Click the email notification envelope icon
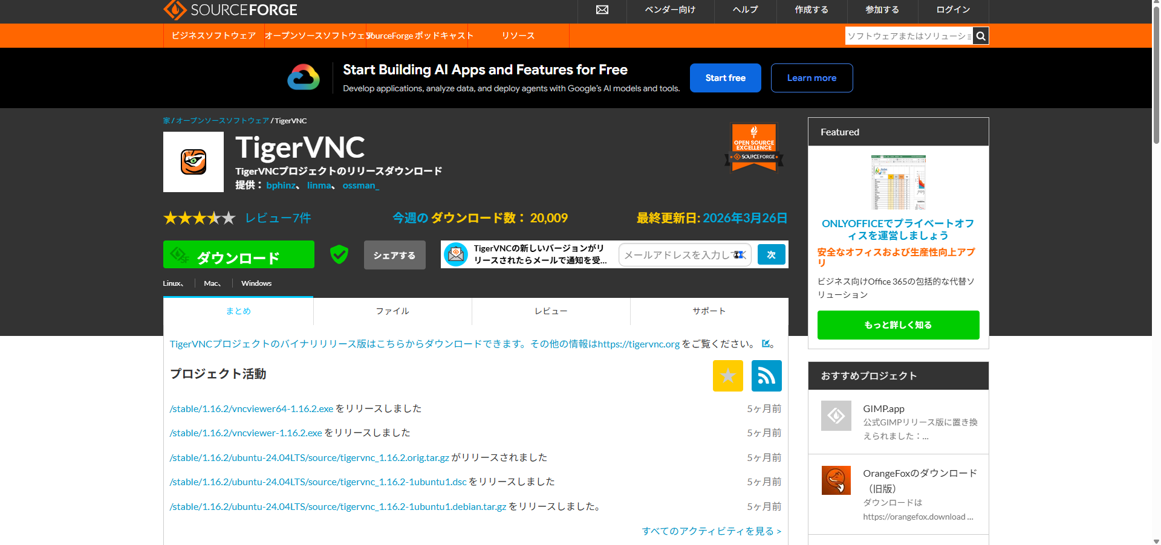 click(x=456, y=254)
